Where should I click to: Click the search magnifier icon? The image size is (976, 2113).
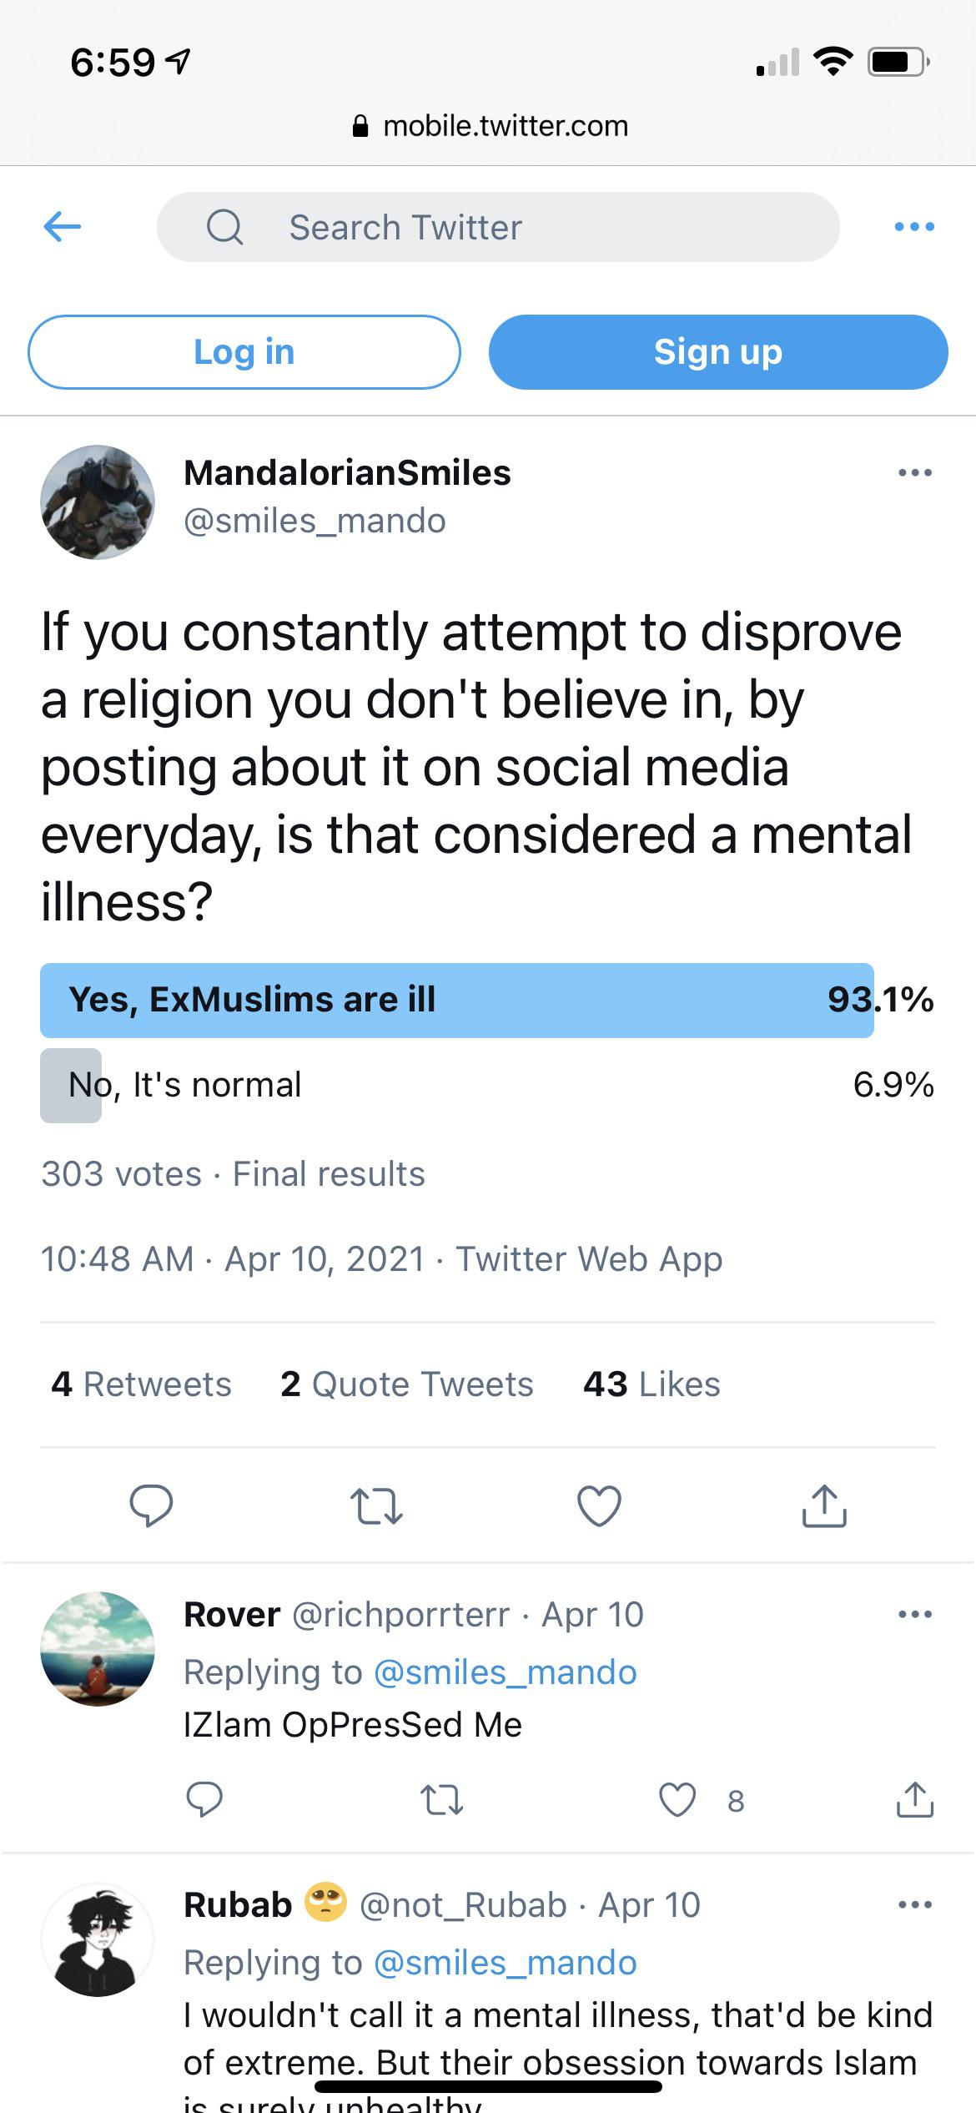224,227
